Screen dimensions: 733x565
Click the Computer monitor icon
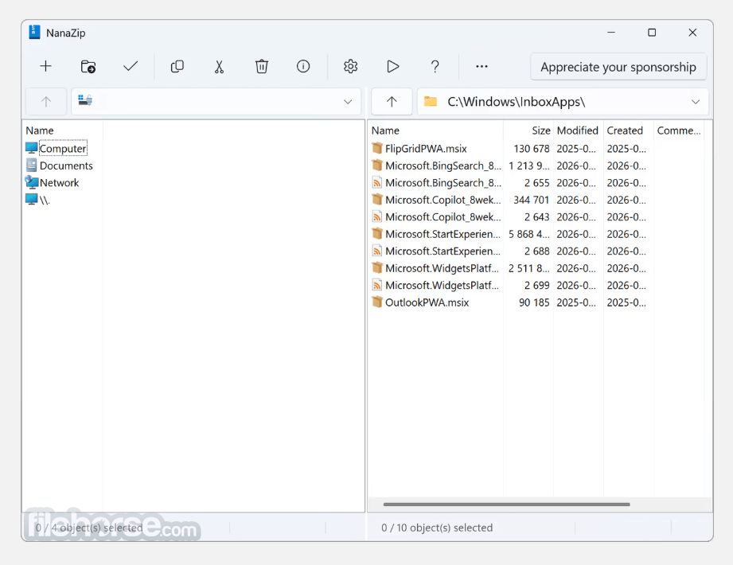point(31,148)
